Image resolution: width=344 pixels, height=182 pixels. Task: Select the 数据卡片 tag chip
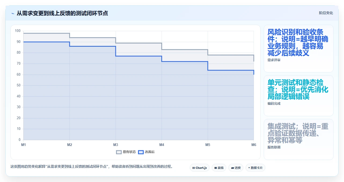[255, 168]
